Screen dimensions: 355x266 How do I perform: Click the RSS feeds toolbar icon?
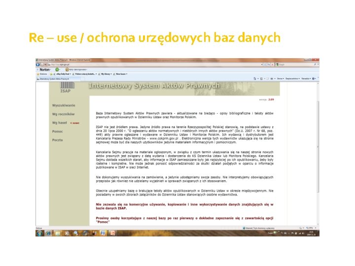[x=261, y=78]
